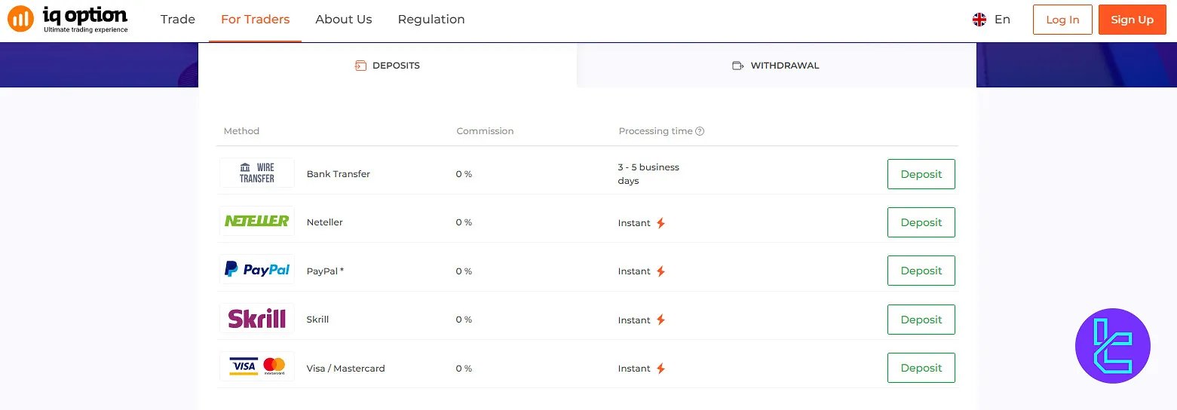Open the About Us menu
The height and width of the screenshot is (410, 1177).
tap(344, 20)
